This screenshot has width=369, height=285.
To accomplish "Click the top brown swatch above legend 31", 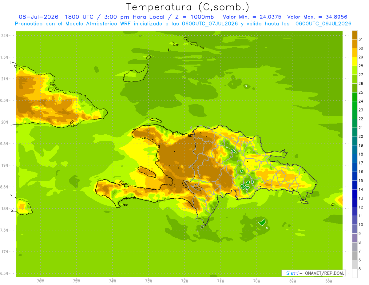I will pos(355,35).
